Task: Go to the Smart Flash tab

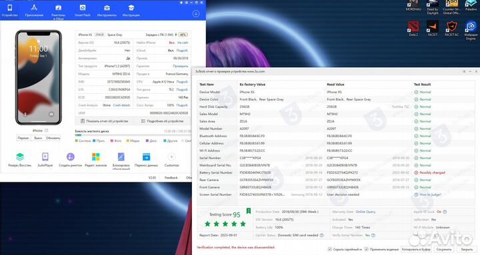Action: click(83, 10)
